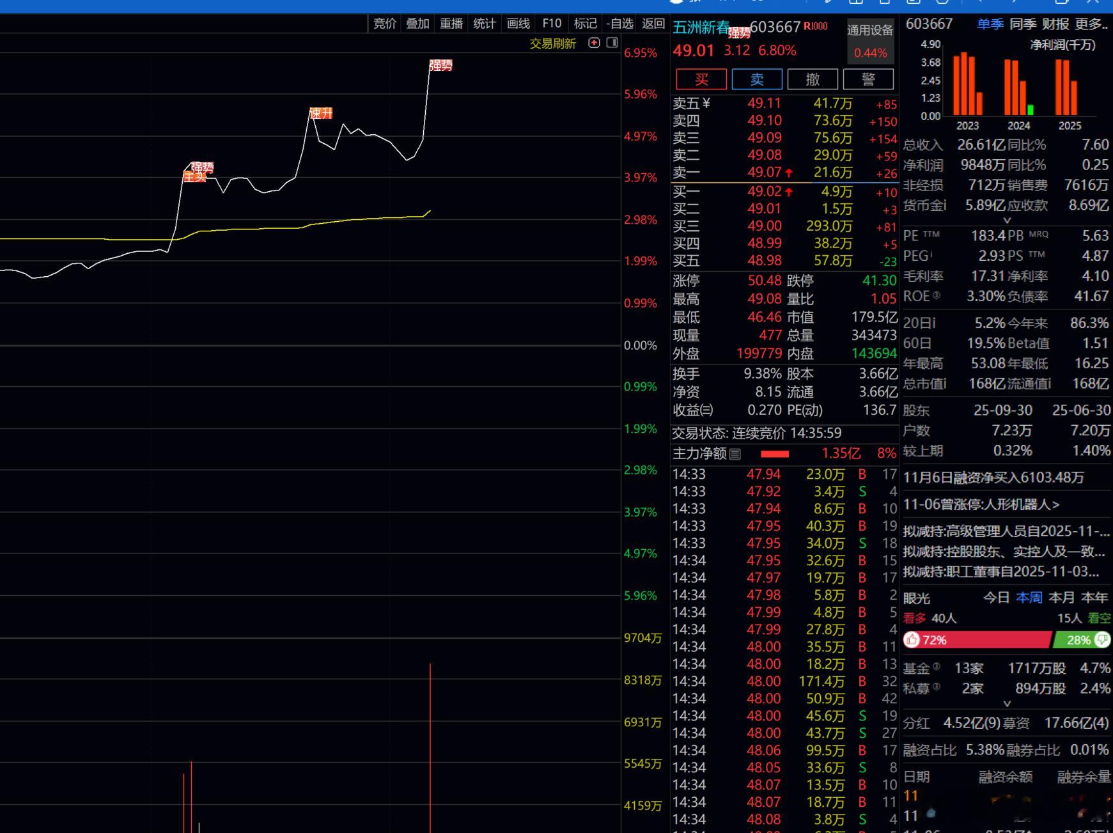Open the F10 company info page
The width and height of the screenshot is (1113, 833).
[552, 24]
